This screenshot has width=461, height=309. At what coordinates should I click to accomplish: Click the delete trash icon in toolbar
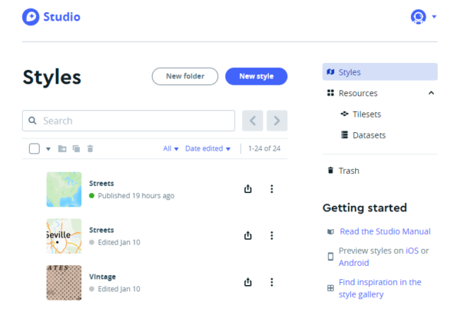pyautogui.click(x=90, y=148)
